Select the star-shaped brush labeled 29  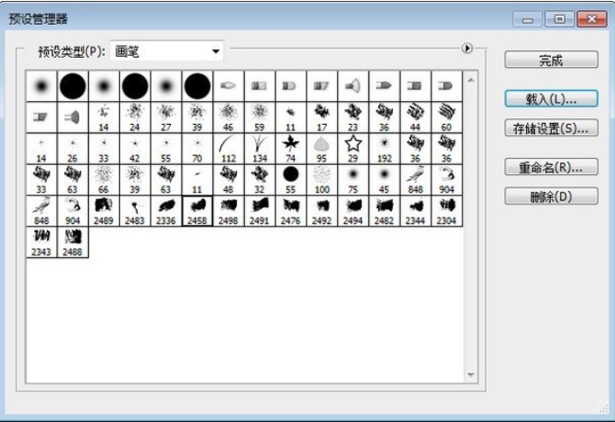coord(353,148)
